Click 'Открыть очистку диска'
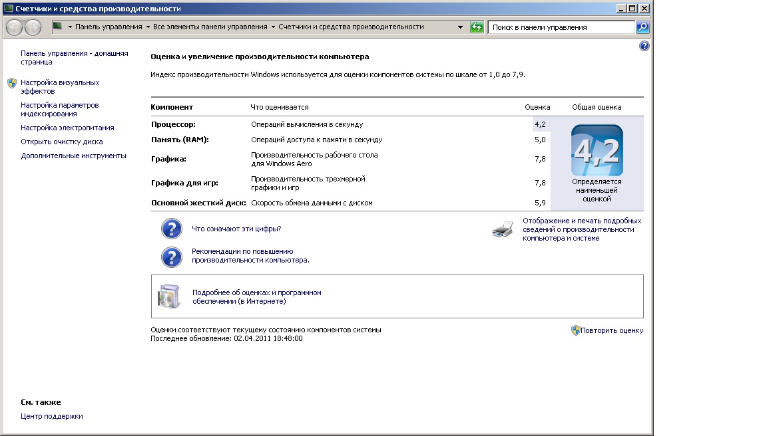The width and height of the screenshot is (767, 436). 62,142
